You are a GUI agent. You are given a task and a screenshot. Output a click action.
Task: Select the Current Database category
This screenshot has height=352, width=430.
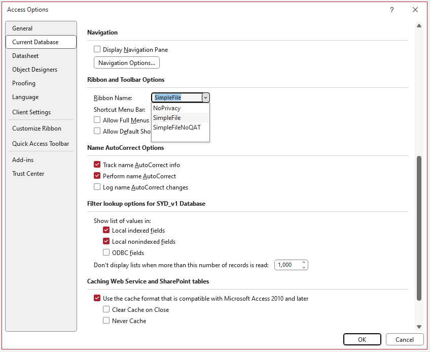click(41, 42)
